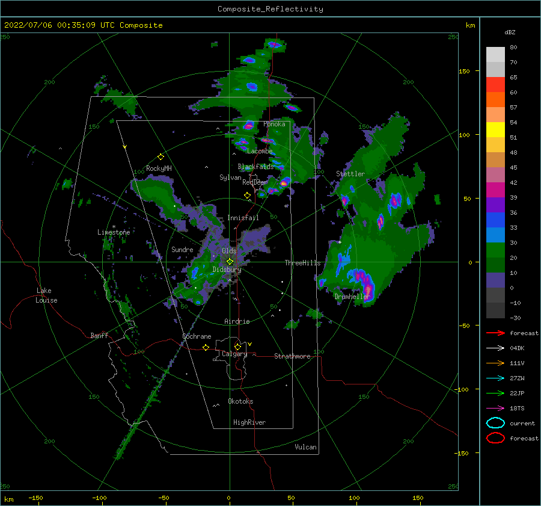Click the yellow diamond marker near RockyMH
The height and width of the screenshot is (506, 541).
pyautogui.click(x=160, y=157)
